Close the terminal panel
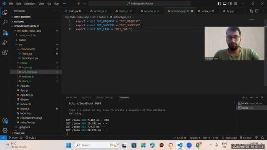 [262, 97]
